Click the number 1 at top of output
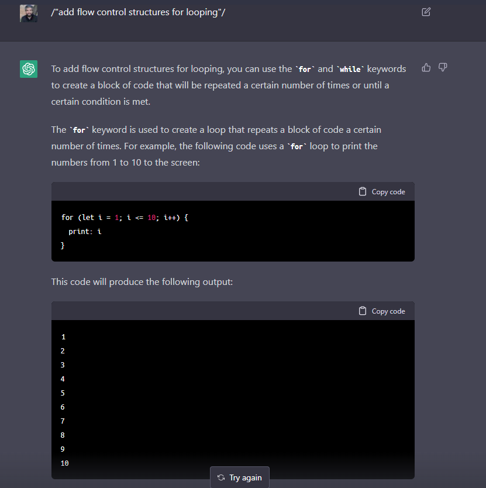 [x=64, y=337]
